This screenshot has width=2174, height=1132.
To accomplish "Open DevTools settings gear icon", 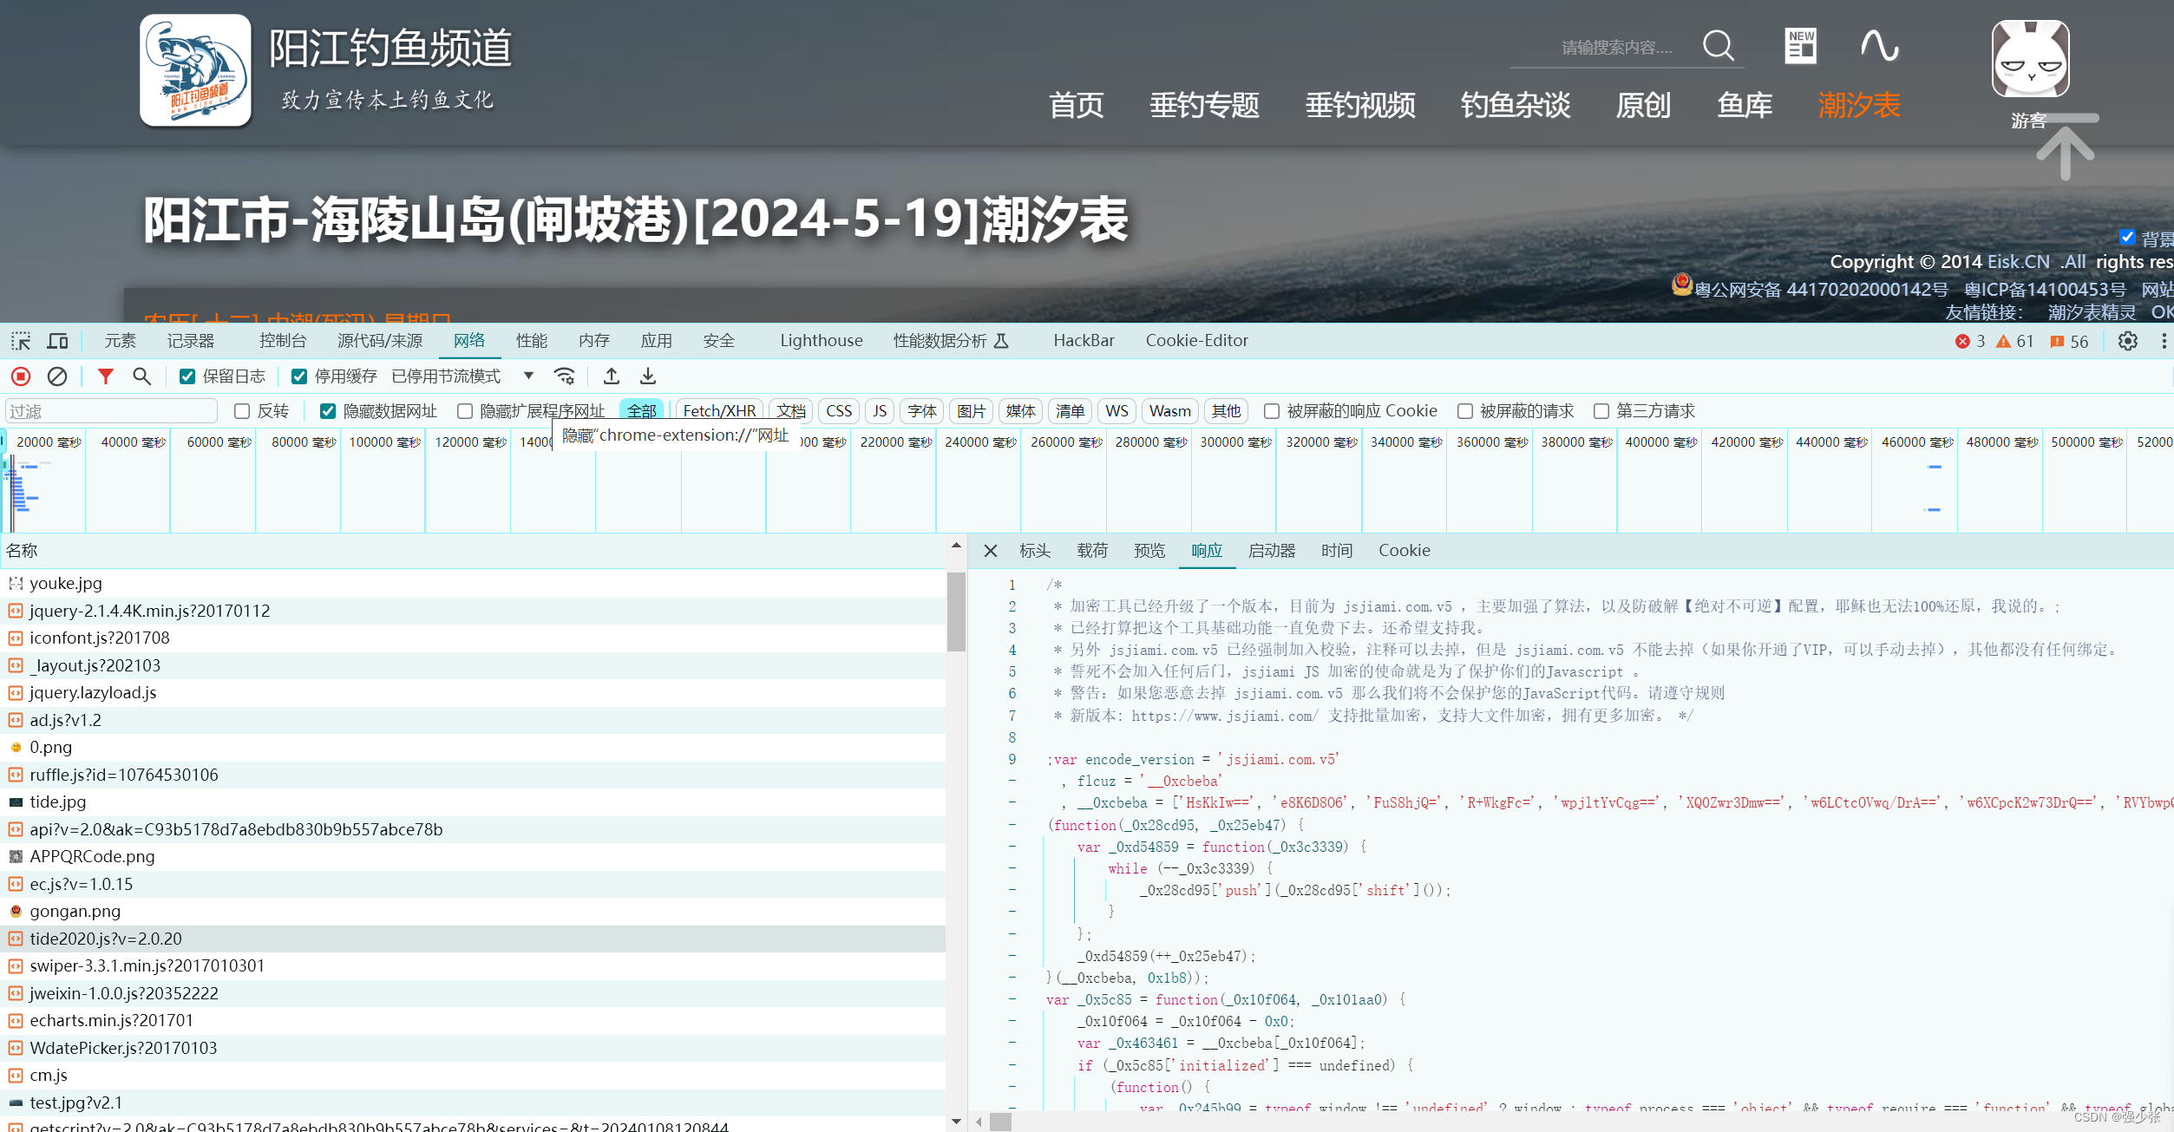I will 2127,341.
